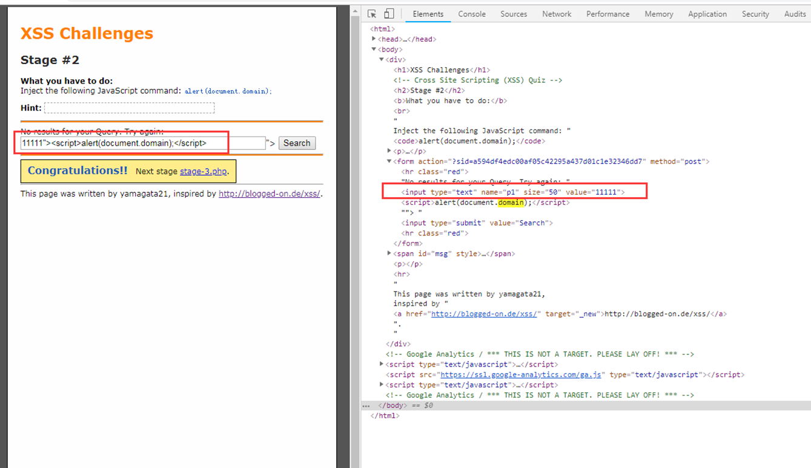The height and width of the screenshot is (468, 811).
Task: Open the Memory tab
Action: pos(659,14)
